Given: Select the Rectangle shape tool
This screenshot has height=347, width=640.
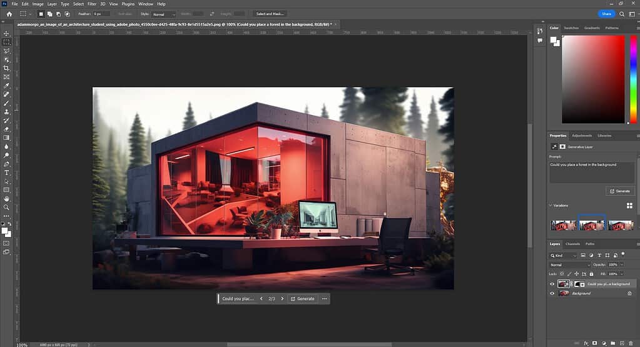Looking at the screenshot, I should 6,190.
